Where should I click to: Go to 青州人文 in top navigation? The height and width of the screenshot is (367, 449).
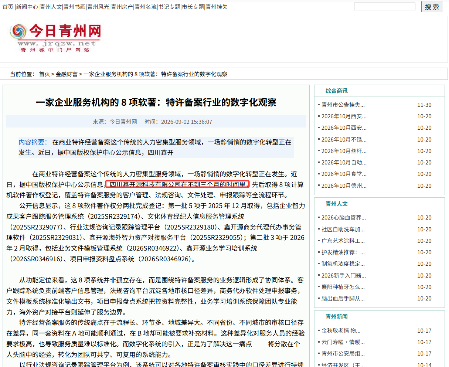click(51, 7)
